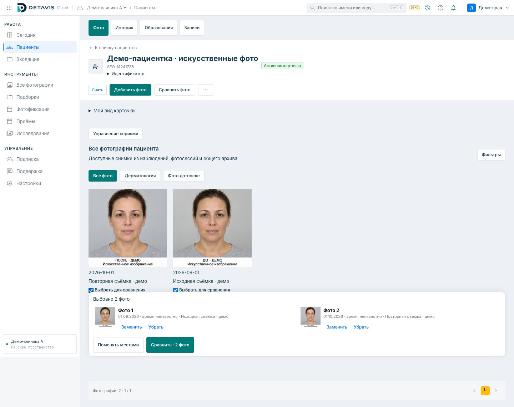Open the recent history clock icon
The width and height of the screenshot is (514, 407).
click(x=428, y=8)
